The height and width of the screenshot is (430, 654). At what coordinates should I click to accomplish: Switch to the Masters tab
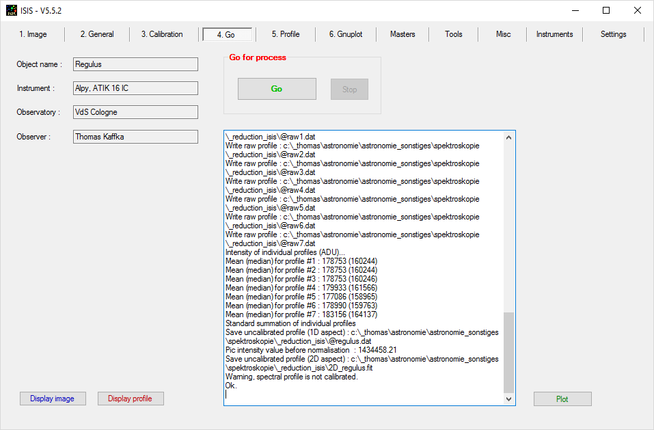click(403, 34)
